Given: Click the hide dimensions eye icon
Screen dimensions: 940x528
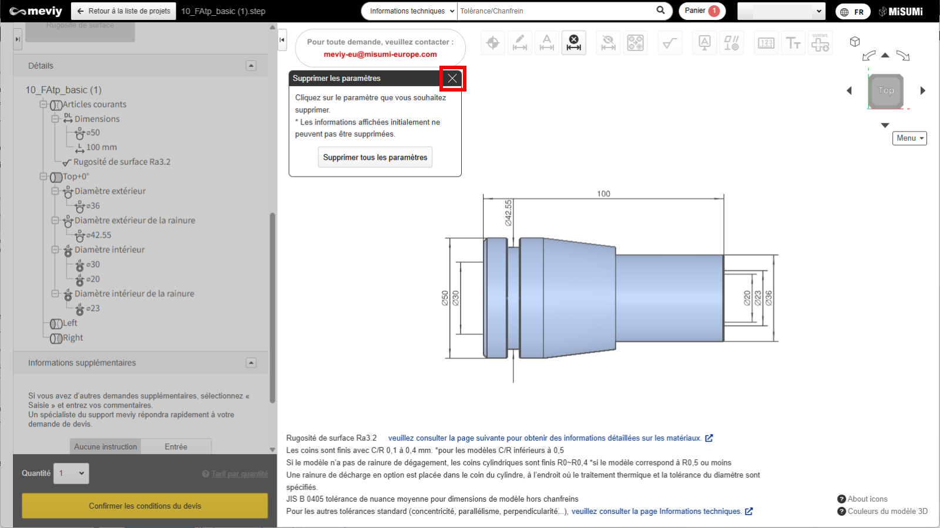Looking at the screenshot, I should point(608,43).
